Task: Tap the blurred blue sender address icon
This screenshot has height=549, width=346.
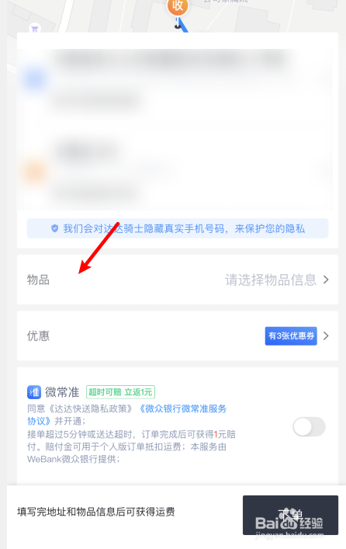Action: (x=35, y=79)
